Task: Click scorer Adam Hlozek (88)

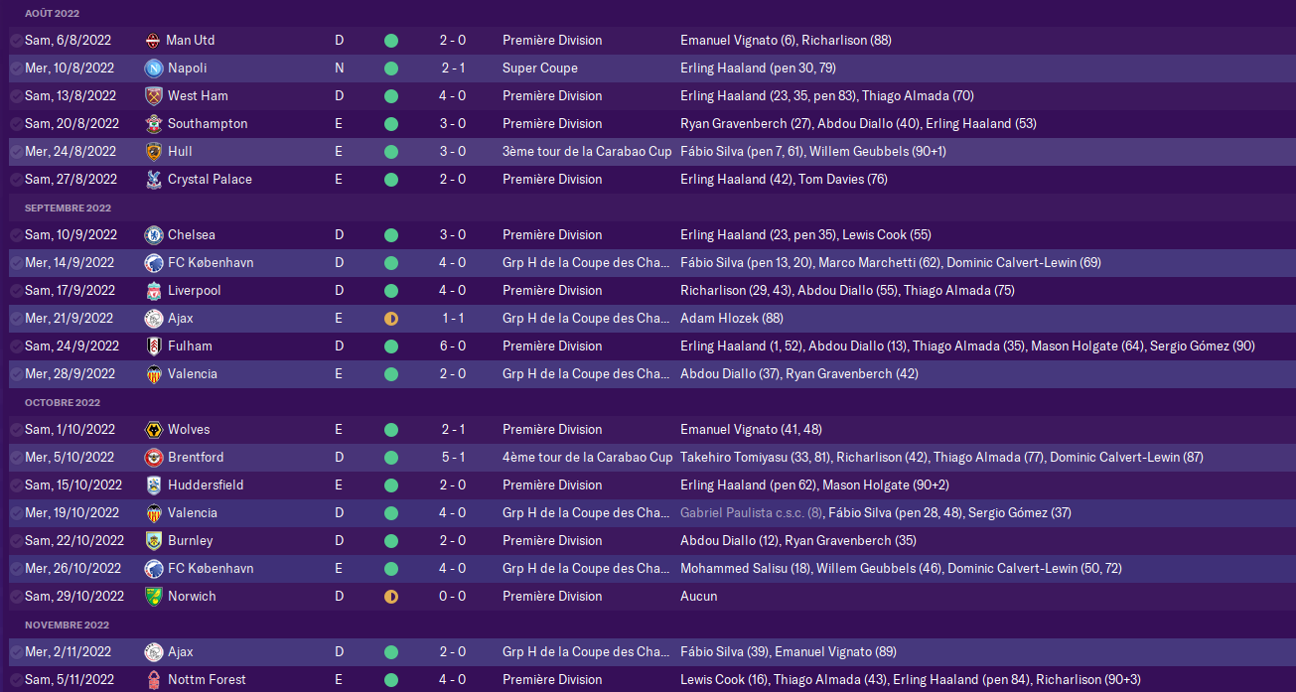Action: click(x=730, y=319)
